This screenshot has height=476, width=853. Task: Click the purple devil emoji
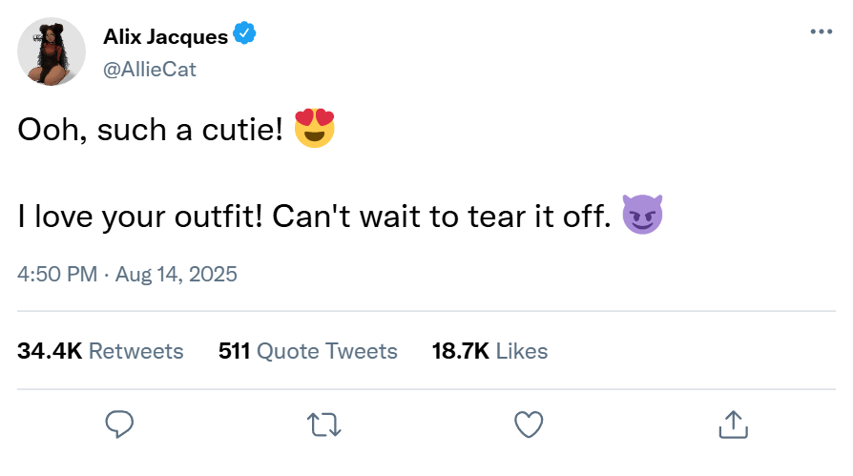642,217
